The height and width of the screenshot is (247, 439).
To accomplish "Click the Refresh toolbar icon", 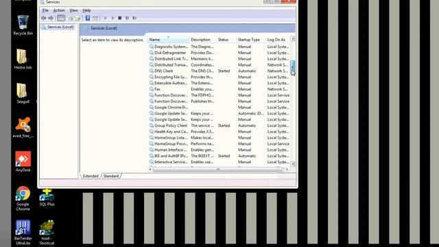I will [71, 19].
